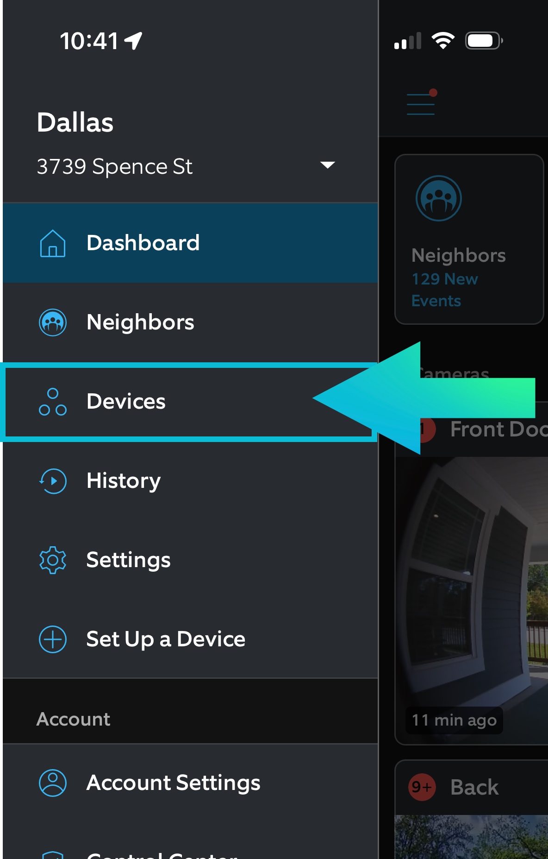
Task: Go to Dashboard menu item
Action: click(x=190, y=243)
